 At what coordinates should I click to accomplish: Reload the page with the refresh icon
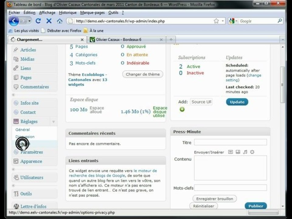(x=38, y=21)
